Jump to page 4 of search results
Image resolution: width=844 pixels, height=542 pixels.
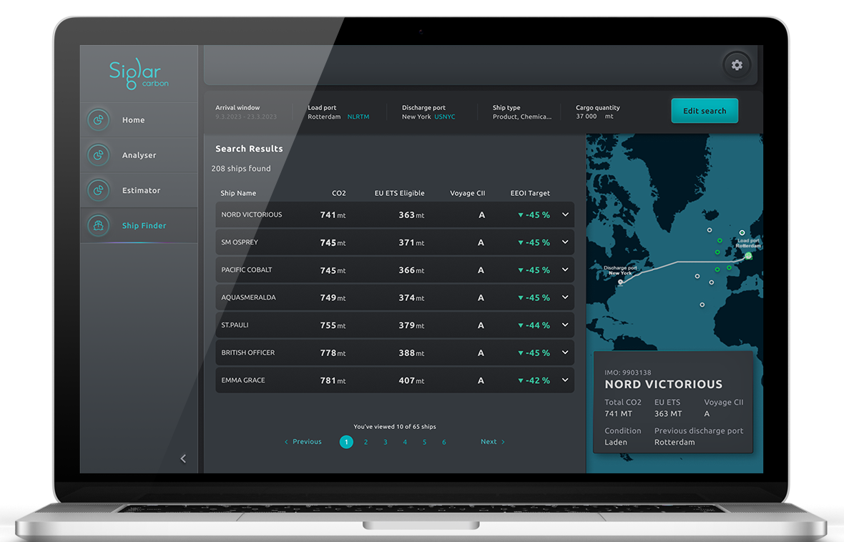pos(405,442)
